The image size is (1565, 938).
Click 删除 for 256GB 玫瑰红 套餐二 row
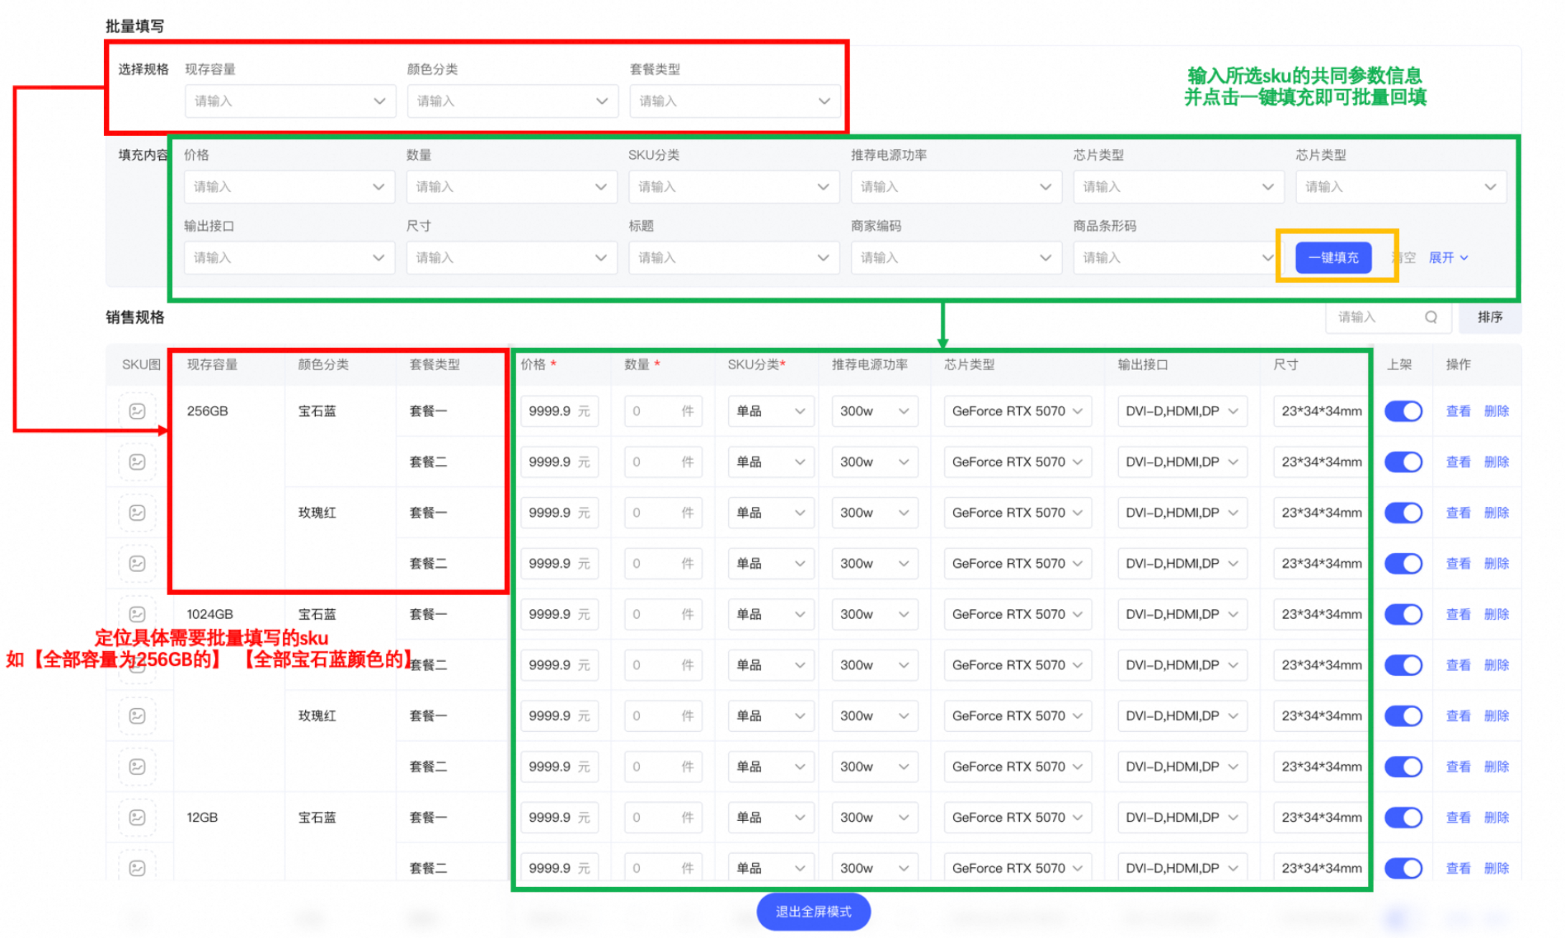tap(1497, 564)
